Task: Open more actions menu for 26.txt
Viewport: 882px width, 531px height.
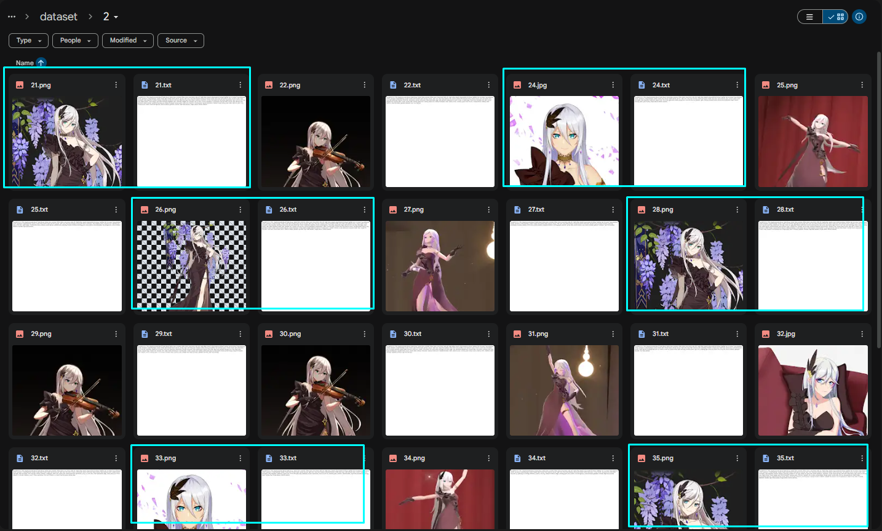Action: 364,209
